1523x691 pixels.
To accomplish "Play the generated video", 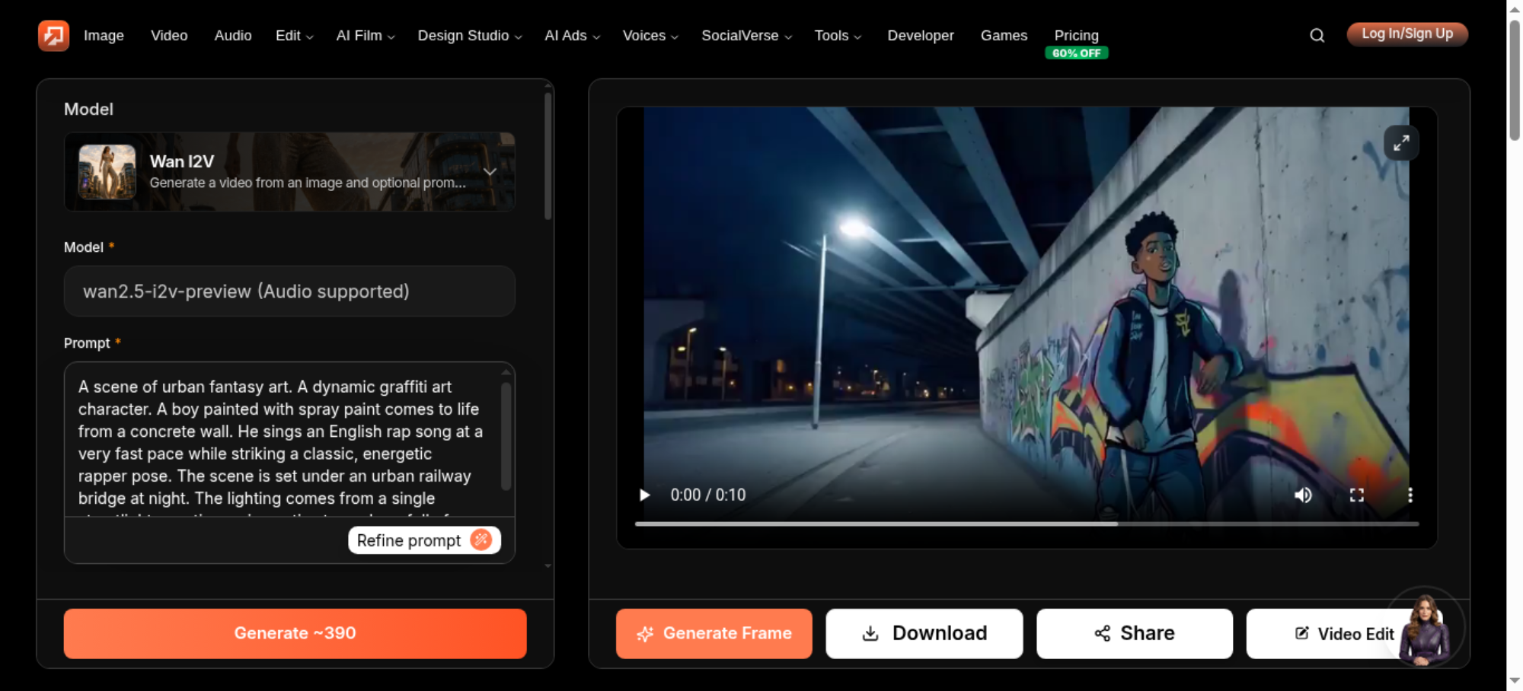I will point(644,495).
